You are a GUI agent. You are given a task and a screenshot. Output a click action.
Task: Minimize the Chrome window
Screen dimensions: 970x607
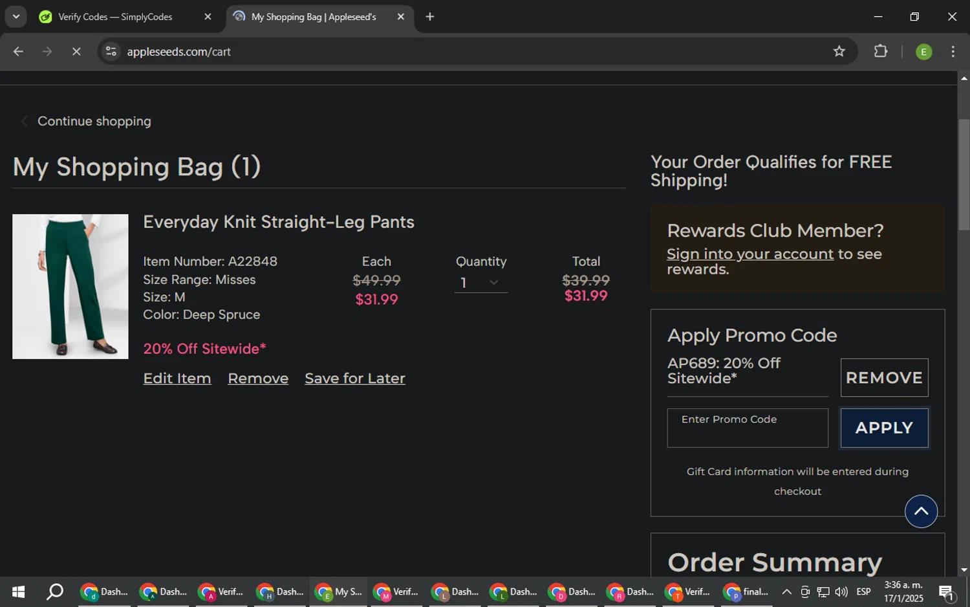pyautogui.click(x=878, y=17)
